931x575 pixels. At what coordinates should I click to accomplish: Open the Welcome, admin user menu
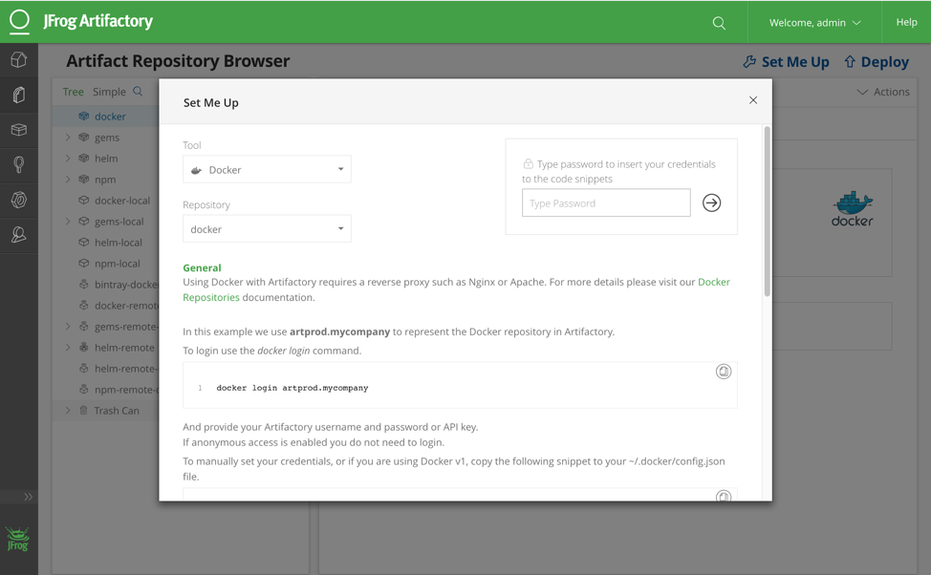click(x=814, y=23)
